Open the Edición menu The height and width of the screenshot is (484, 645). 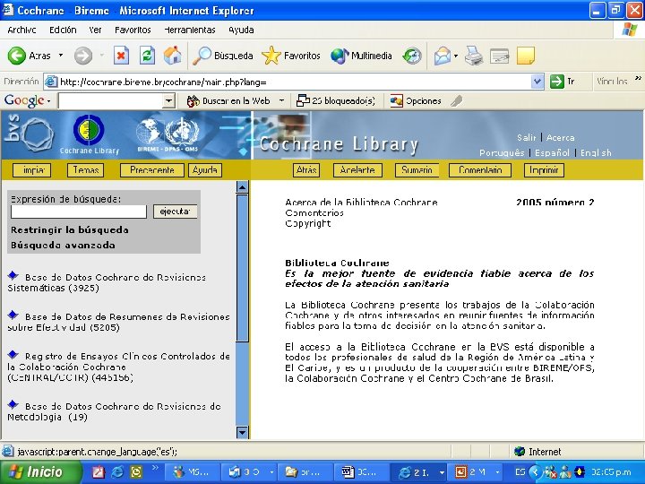[x=63, y=30]
